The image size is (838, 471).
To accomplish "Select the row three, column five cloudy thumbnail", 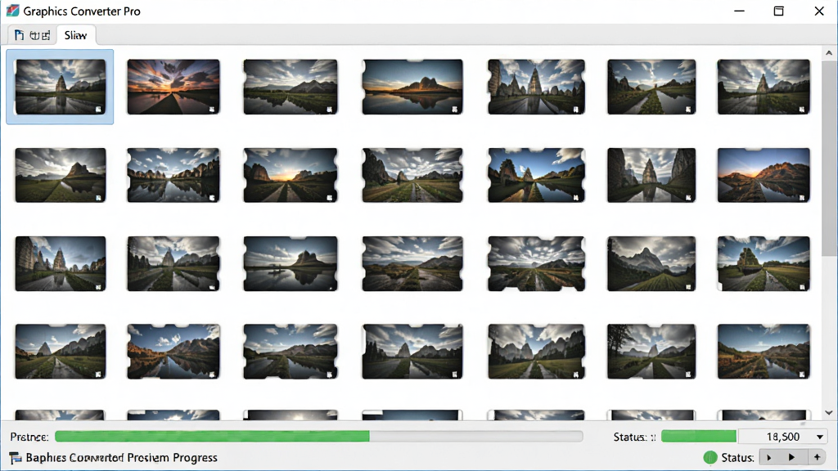I will (x=536, y=264).
